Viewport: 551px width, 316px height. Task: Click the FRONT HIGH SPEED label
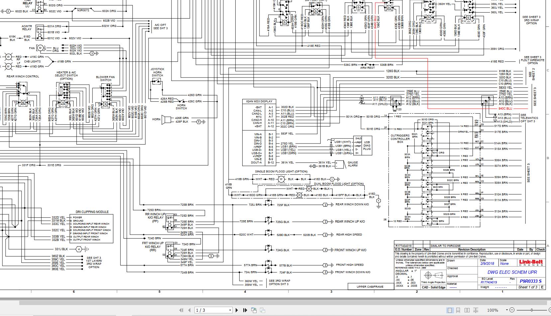350,265
